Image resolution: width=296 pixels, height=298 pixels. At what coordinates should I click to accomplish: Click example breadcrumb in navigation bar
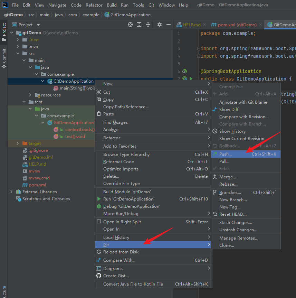point(91,15)
